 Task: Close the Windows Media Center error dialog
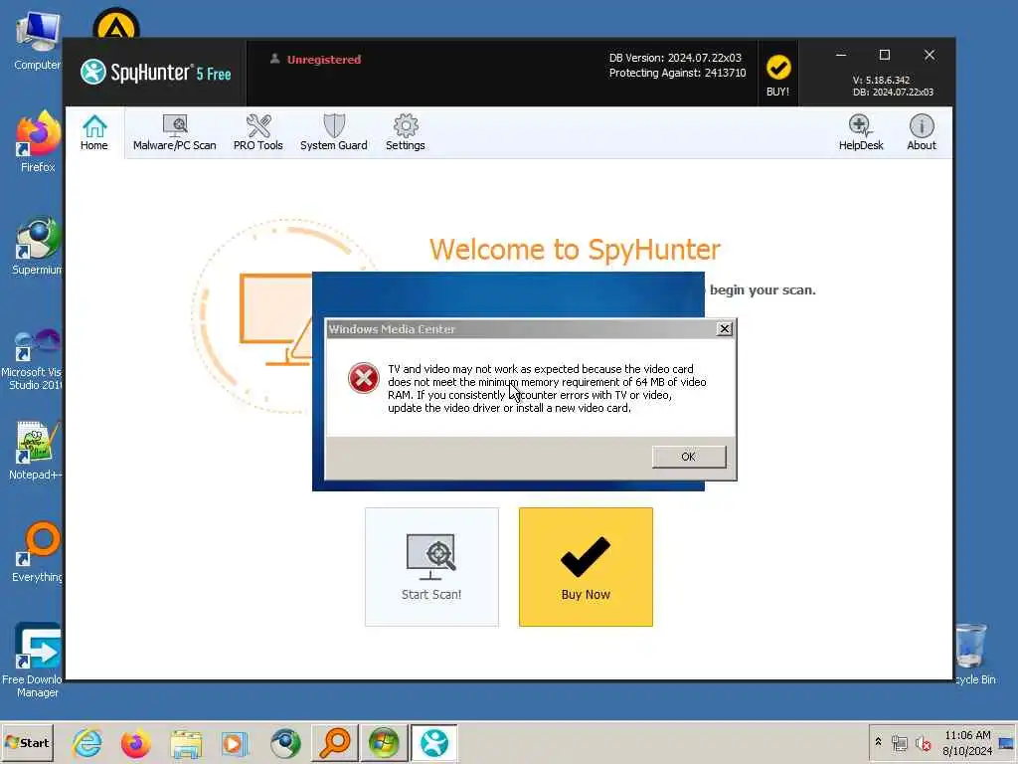click(725, 328)
